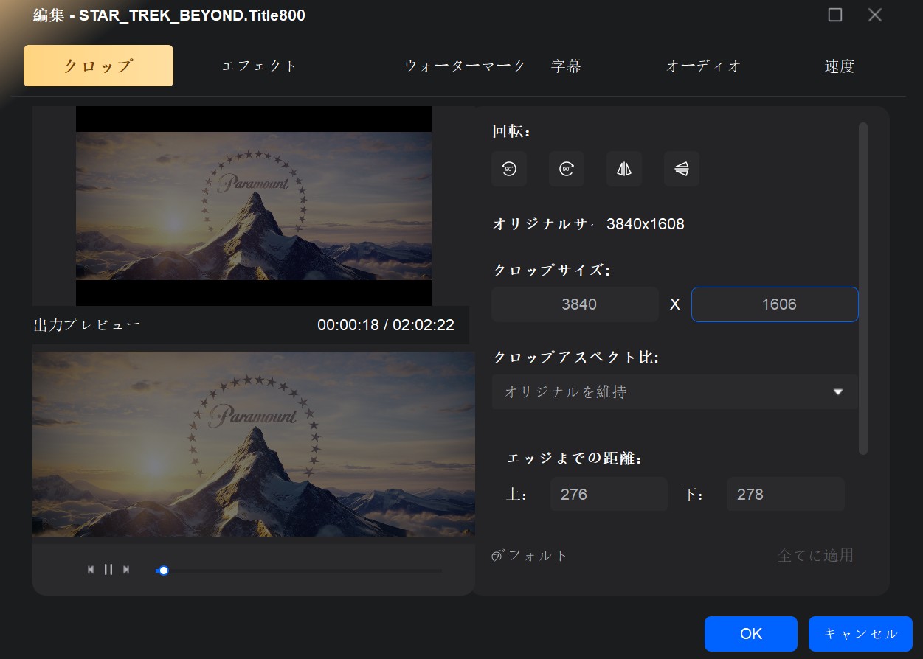Step to next frame in preview

(126, 569)
